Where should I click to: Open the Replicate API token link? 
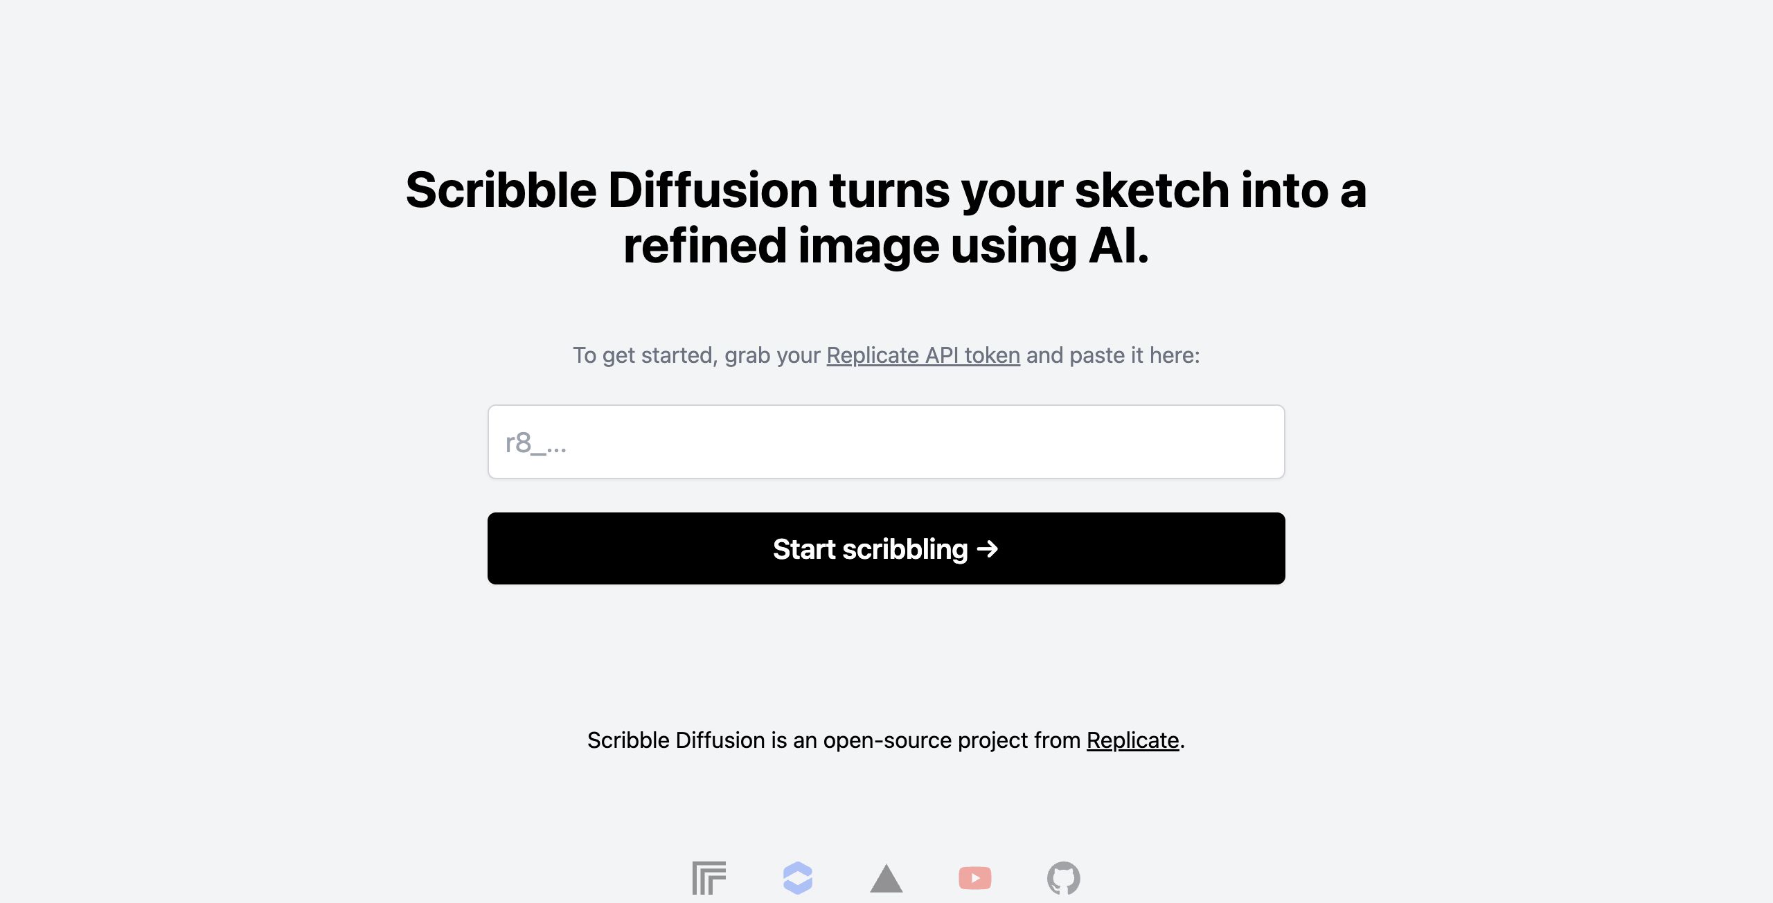pyautogui.click(x=923, y=355)
